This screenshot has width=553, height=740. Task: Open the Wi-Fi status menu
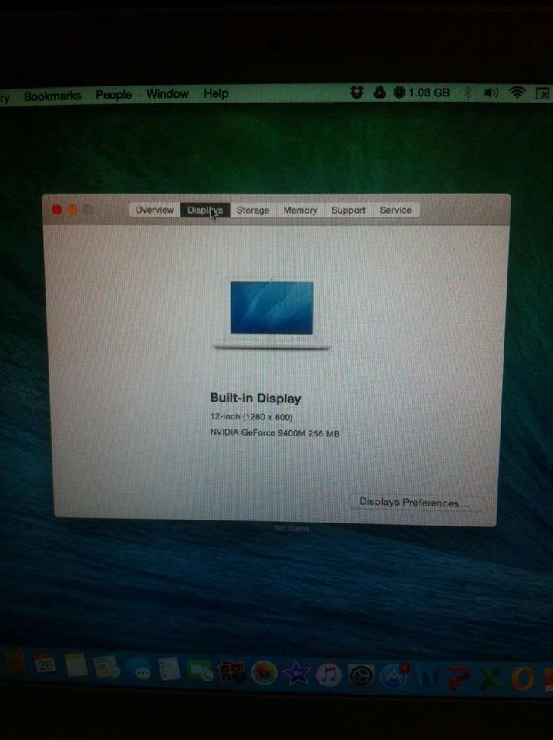518,92
